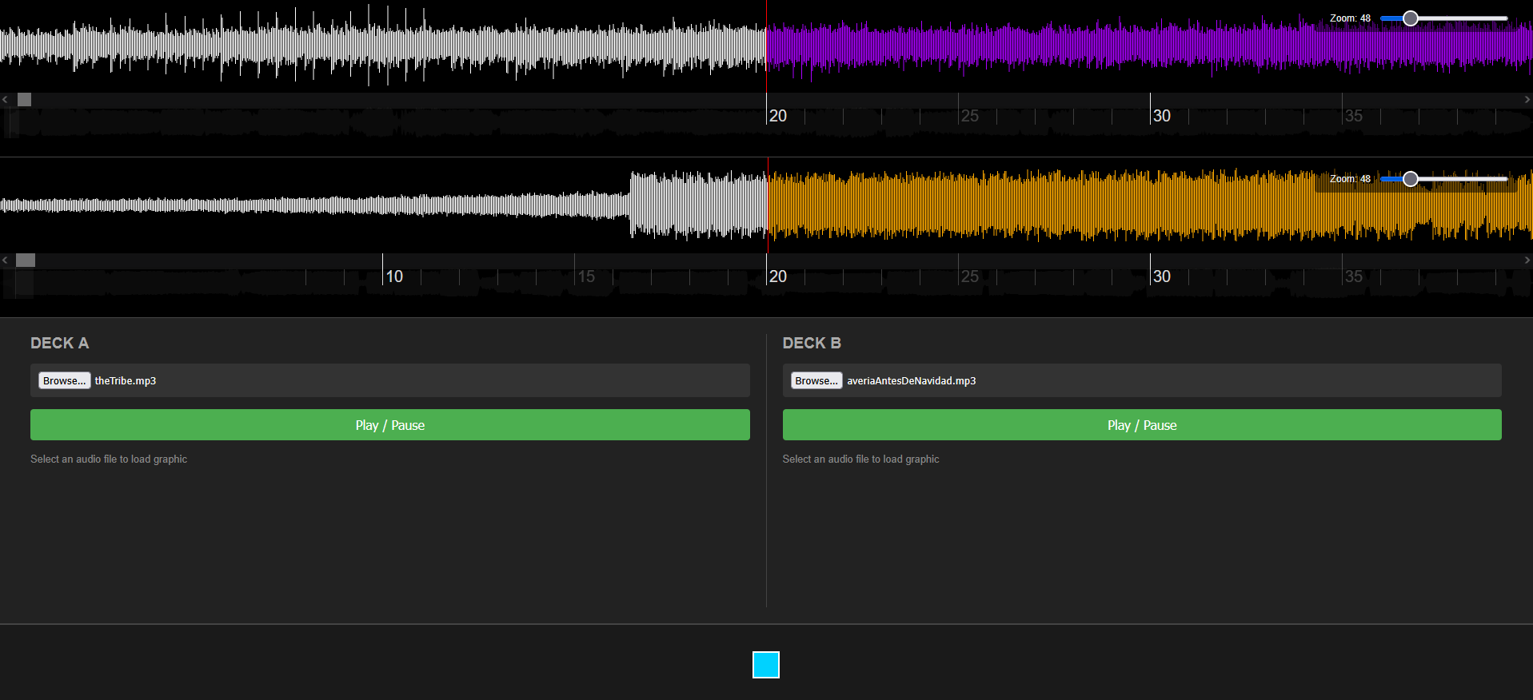Viewport: 1533px width, 700px height.
Task: Jump to the 10 marker on Deck B timeline
Action: tap(393, 276)
